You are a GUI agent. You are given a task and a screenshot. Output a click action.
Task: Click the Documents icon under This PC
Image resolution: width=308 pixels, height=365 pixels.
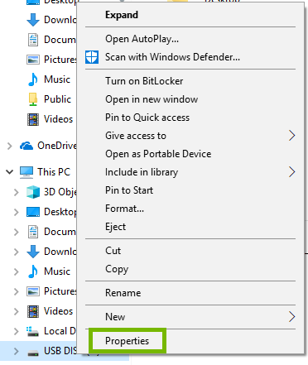point(33,232)
